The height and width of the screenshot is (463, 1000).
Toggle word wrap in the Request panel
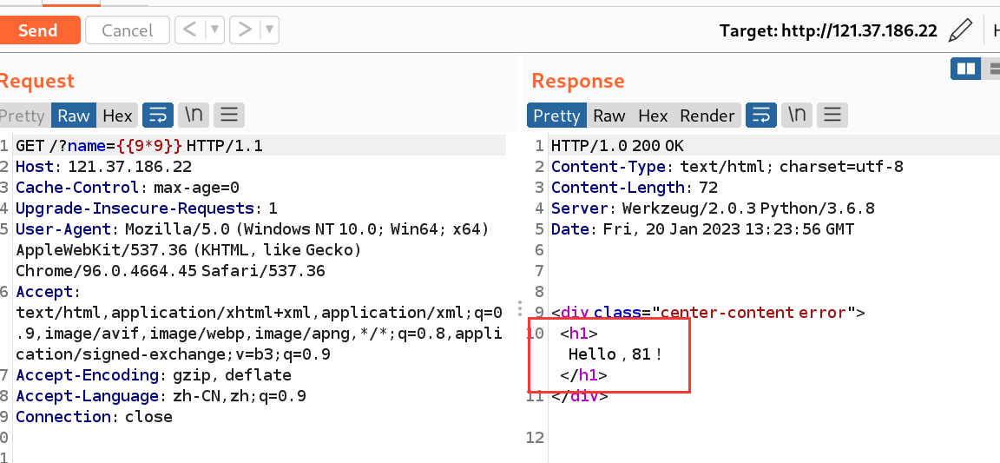[x=158, y=115]
